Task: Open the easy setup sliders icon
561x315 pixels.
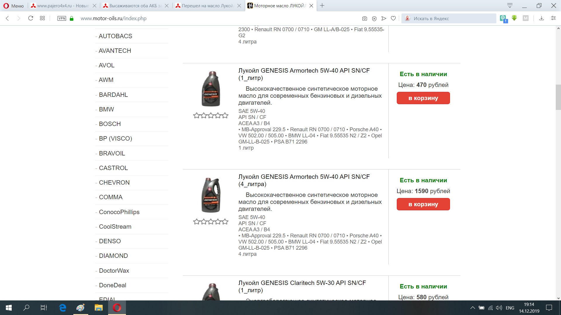Action: coord(553,18)
